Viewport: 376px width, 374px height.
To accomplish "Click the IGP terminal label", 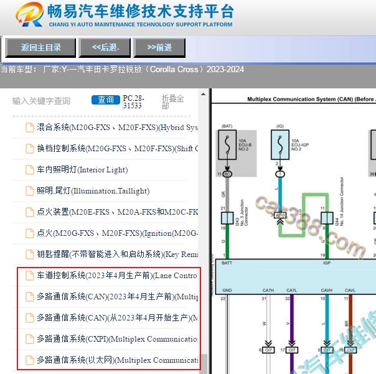I will click(327, 263).
